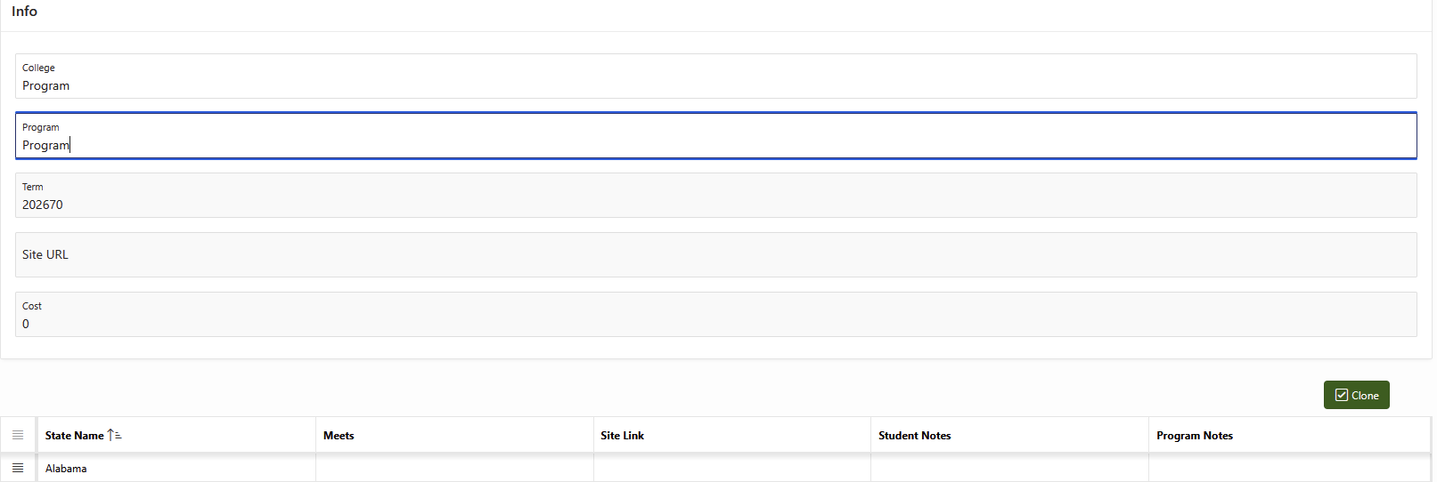Open the Meets column header menu
The image size is (1437, 482).
coord(339,436)
